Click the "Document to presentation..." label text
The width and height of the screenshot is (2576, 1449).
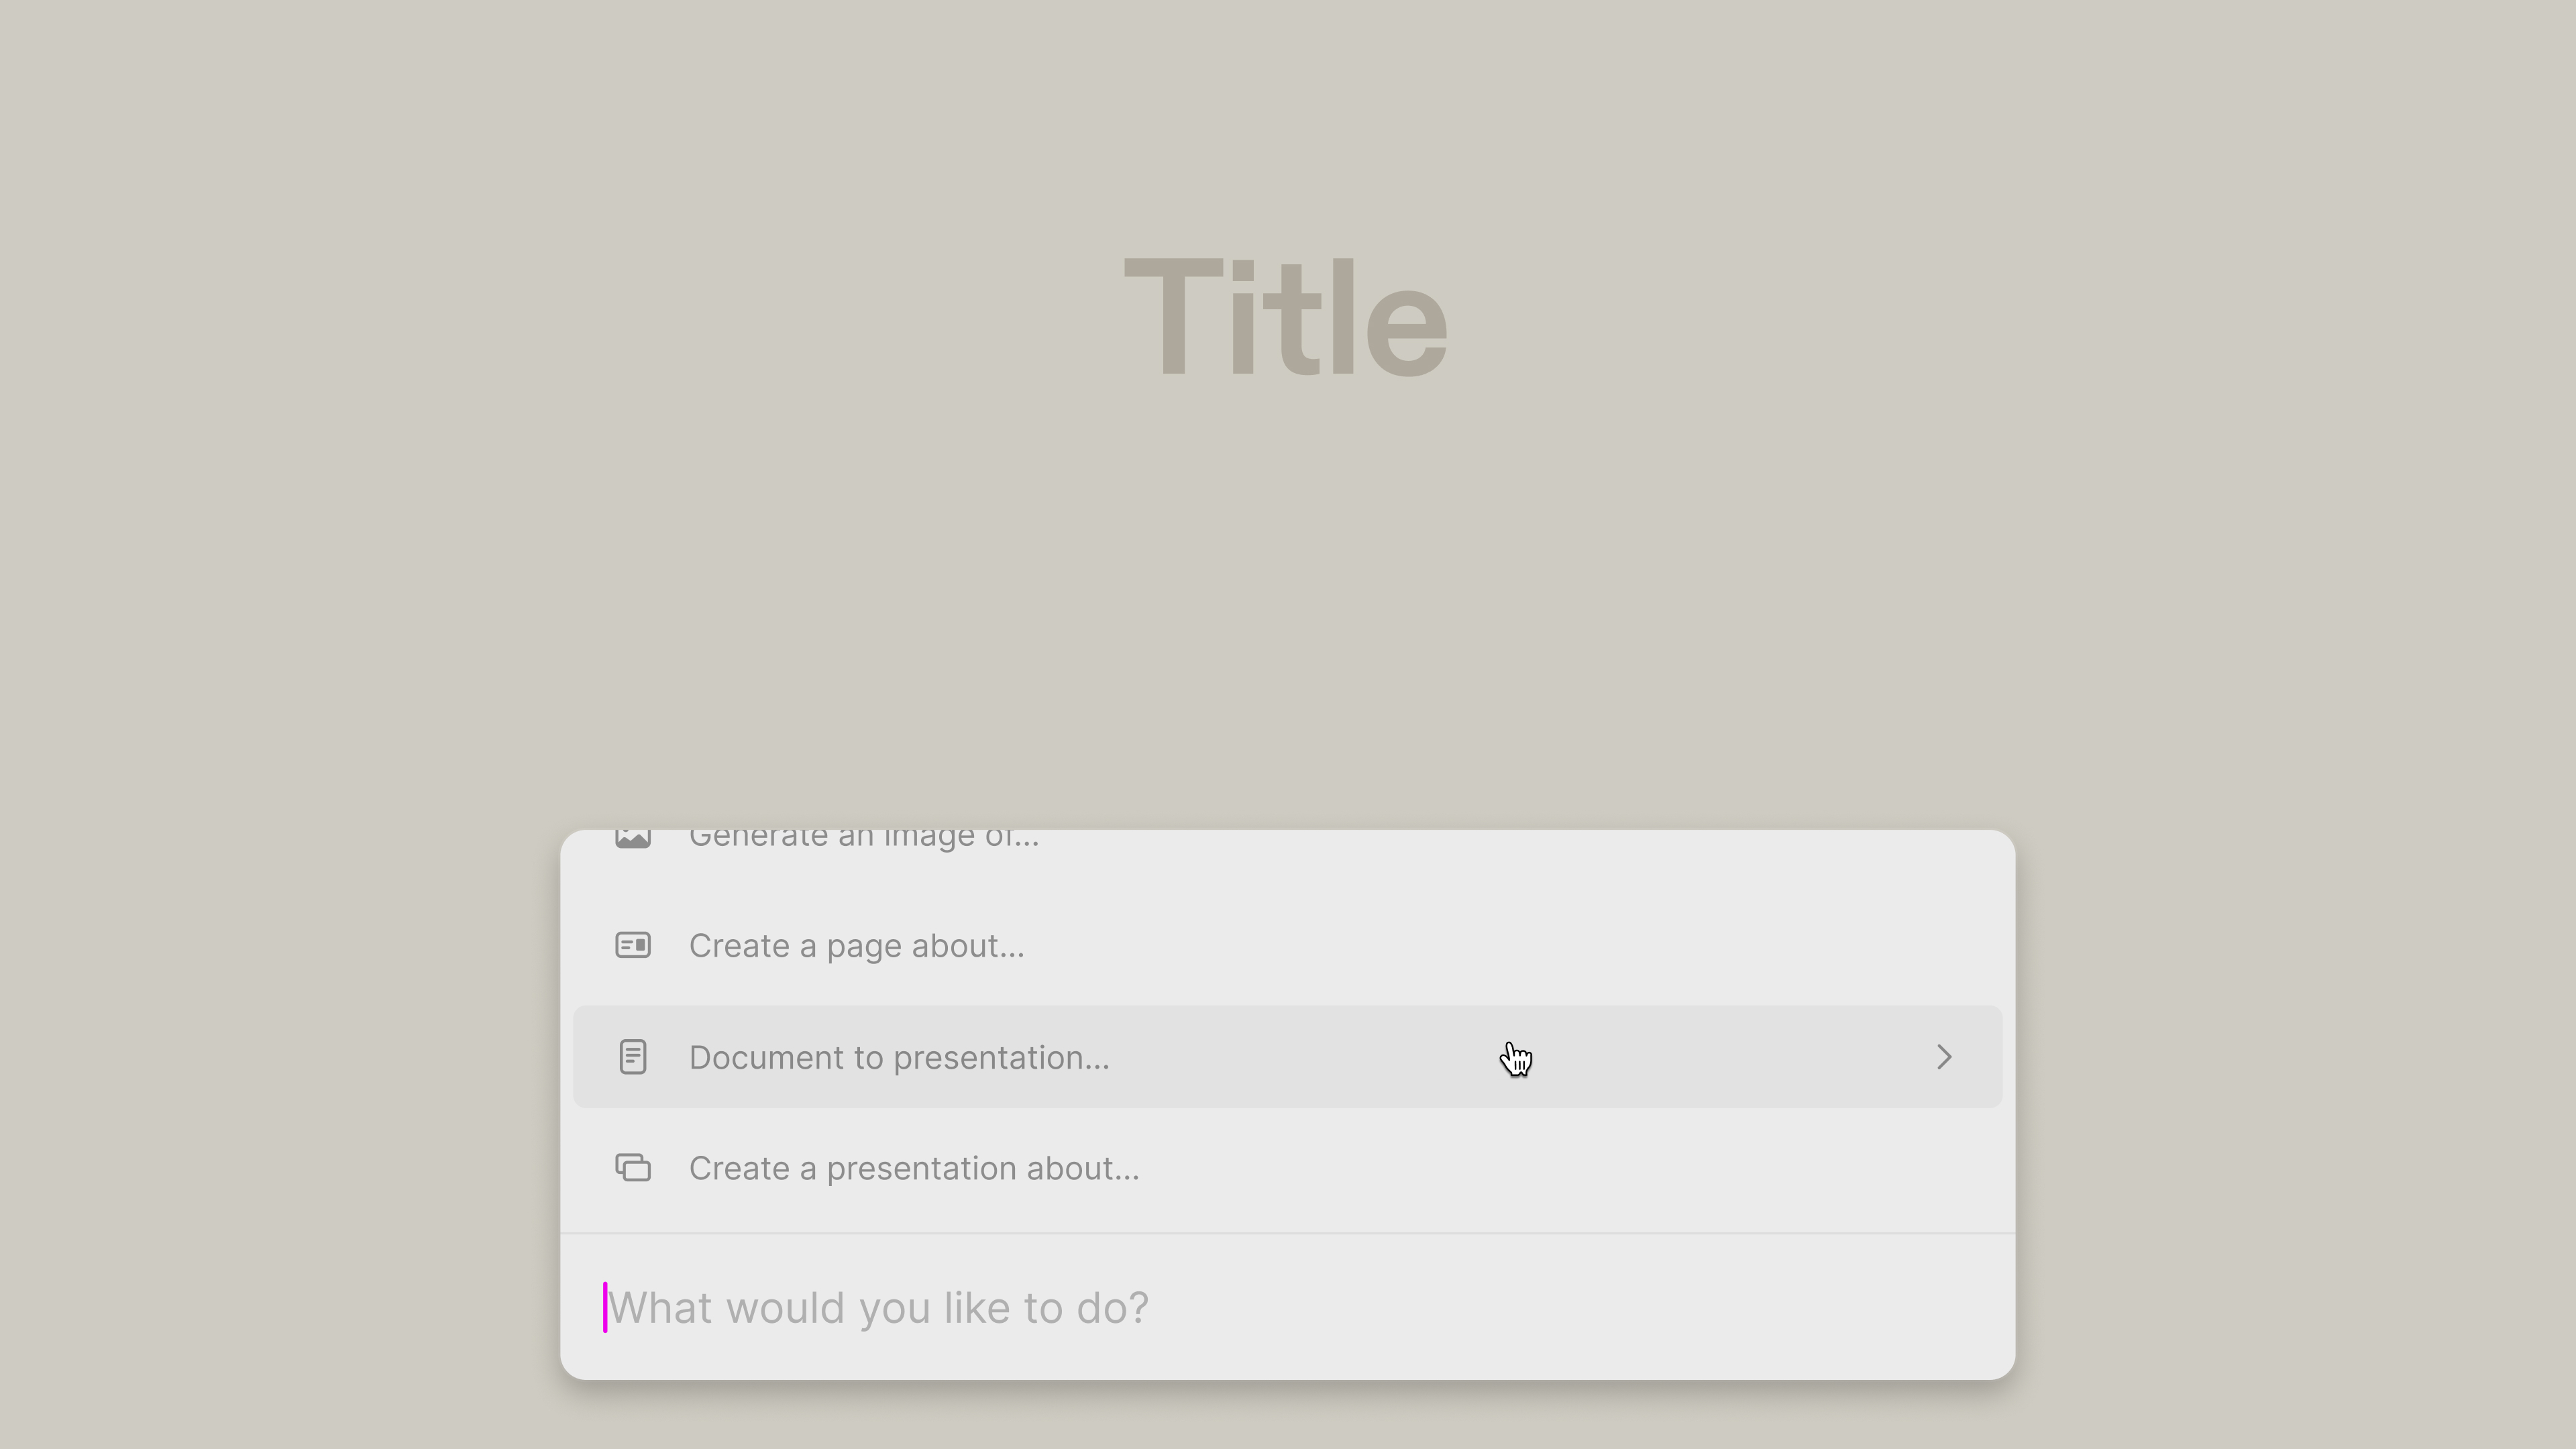[x=899, y=1058]
